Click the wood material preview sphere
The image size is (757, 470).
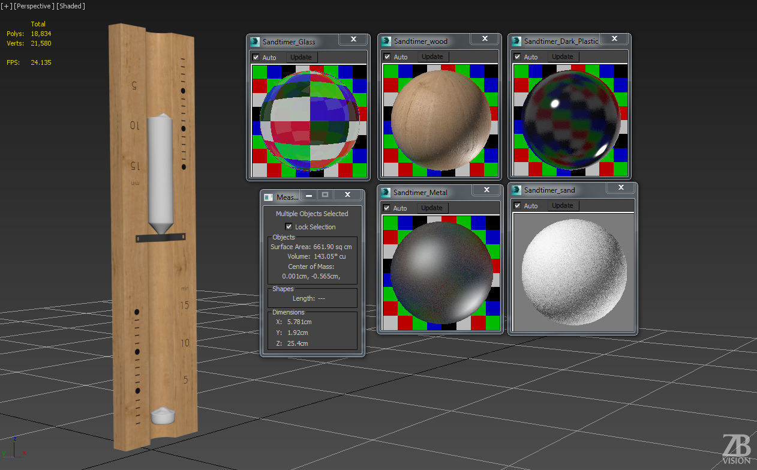[441, 120]
